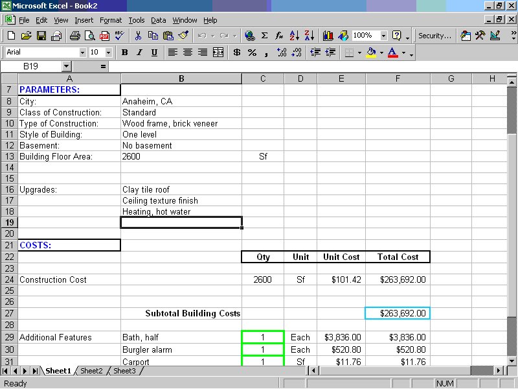
Task: Apply AutoSum with the sigma icon
Action: click(x=264, y=36)
